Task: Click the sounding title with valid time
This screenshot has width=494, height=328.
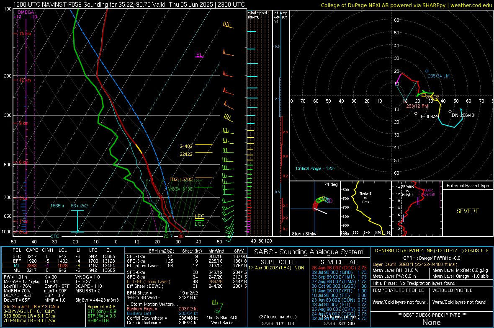Action: pyautogui.click(x=129, y=5)
